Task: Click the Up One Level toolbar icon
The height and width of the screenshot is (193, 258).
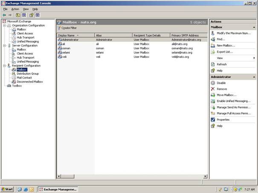Action: click(17, 14)
